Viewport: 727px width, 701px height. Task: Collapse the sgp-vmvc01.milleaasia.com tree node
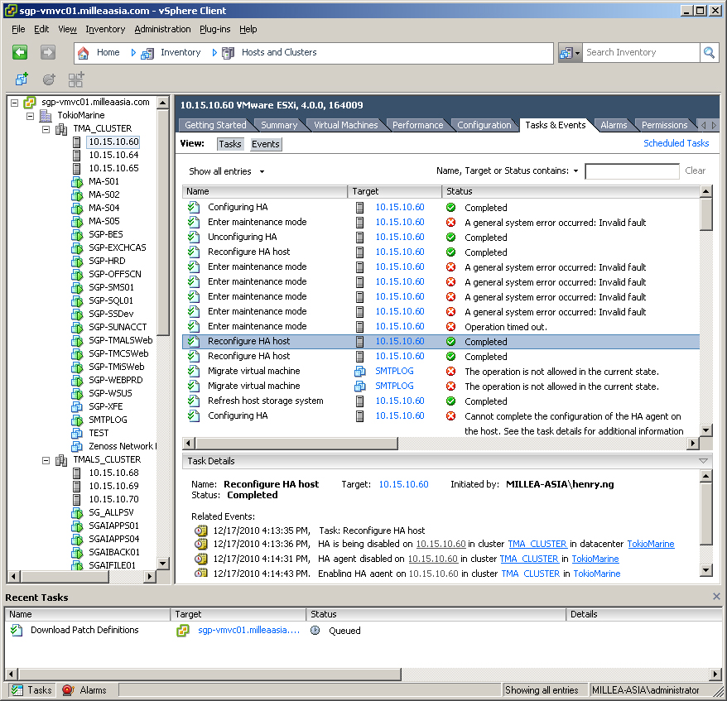[15, 103]
